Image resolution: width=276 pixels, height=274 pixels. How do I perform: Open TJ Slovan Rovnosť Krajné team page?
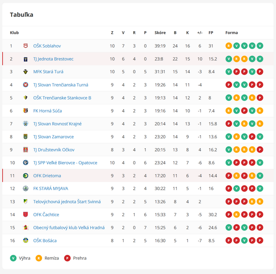pyautogui.click(x=57, y=124)
